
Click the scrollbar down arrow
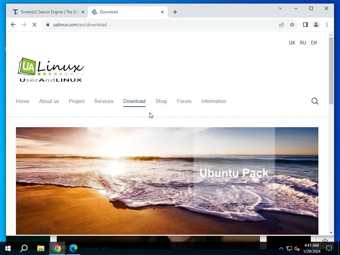click(x=331, y=233)
